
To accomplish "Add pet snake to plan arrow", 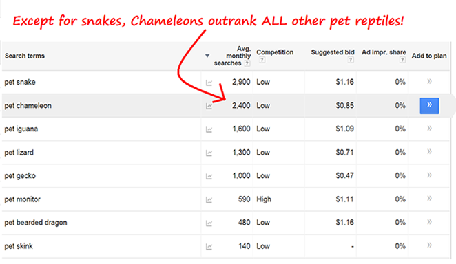I will pyautogui.click(x=429, y=82).
